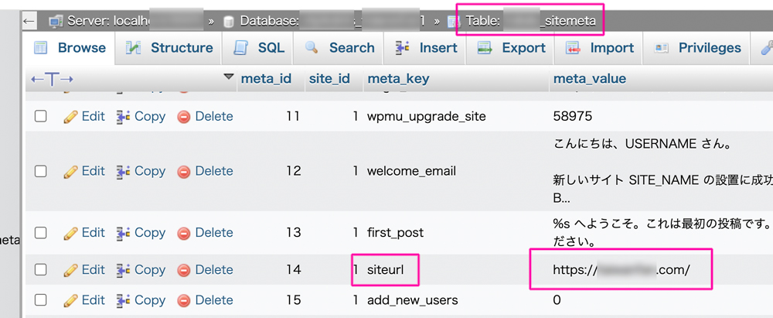This screenshot has height=318, width=773.
Task: Click the Table sitemeta breadcrumb link
Action: click(530, 20)
